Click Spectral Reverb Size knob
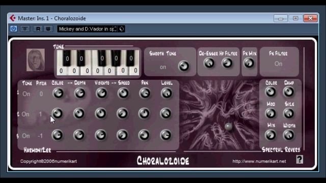The image size is (326, 183). pos(289,113)
